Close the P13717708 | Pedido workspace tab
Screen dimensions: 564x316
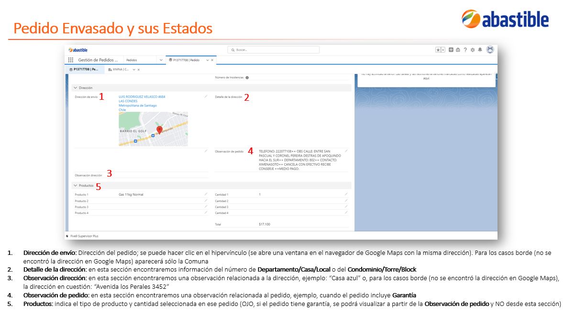point(212,60)
